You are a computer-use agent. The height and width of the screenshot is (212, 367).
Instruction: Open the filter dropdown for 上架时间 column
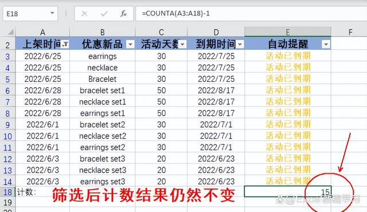coord(65,44)
